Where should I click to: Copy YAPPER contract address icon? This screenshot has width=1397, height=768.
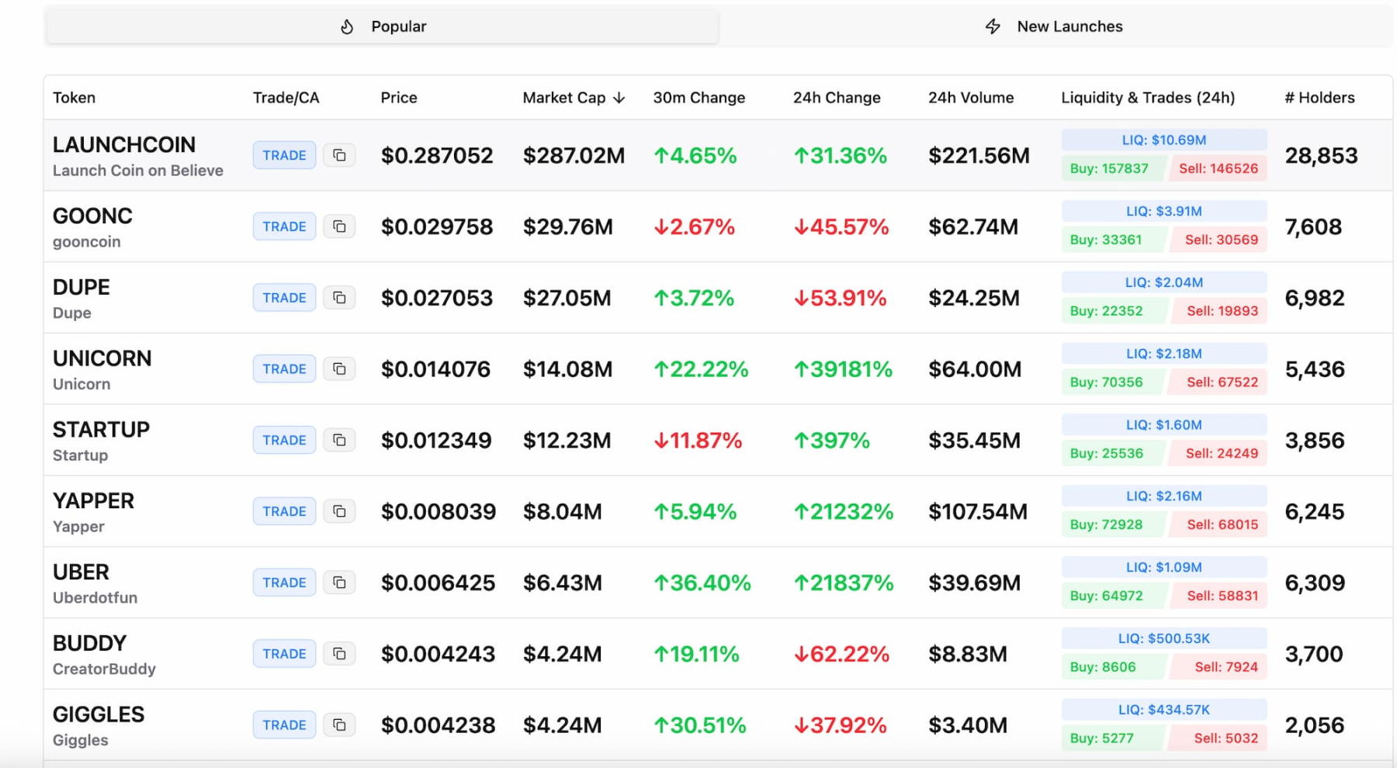click(339, 511)
